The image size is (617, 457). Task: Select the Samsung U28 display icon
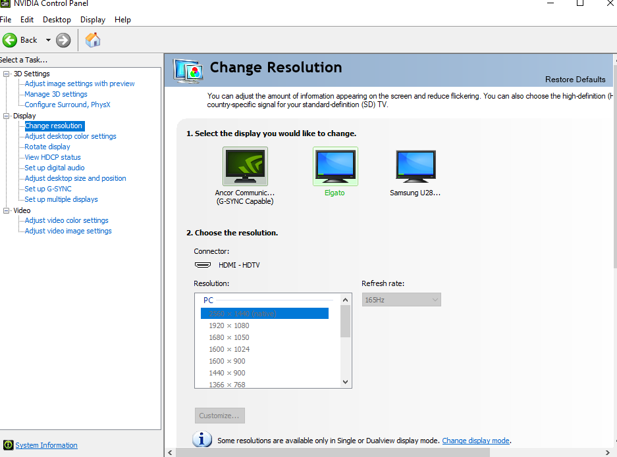click(416, 166)
